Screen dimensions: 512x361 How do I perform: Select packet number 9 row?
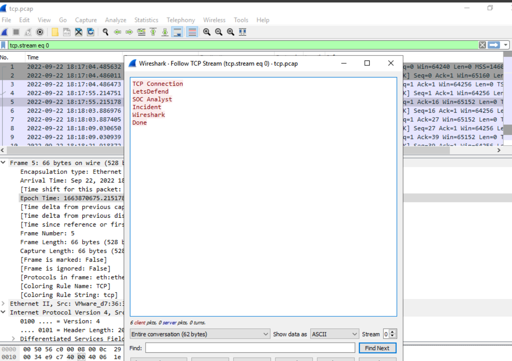pyautogui.click(x=62, y=137)
